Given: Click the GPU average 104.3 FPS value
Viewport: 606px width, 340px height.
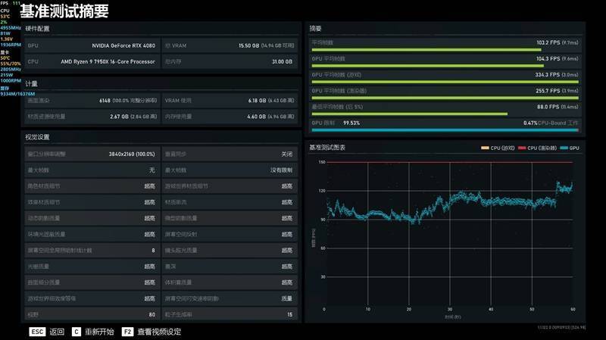Looking at the screenshot, I should (x=548, y=59).
